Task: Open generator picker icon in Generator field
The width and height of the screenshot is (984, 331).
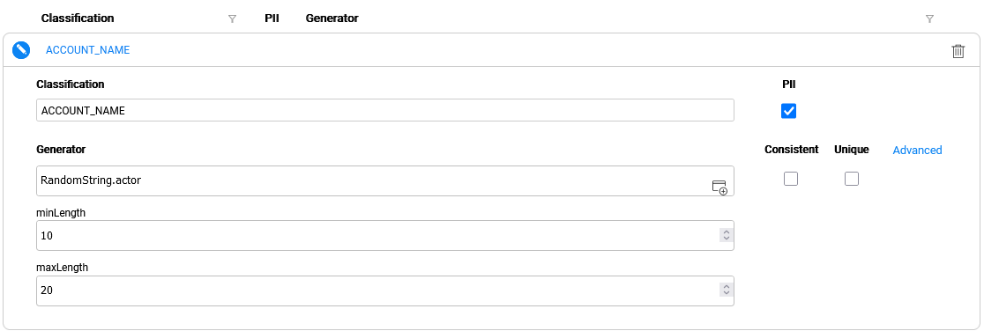Action: click(x=719, y=187)
